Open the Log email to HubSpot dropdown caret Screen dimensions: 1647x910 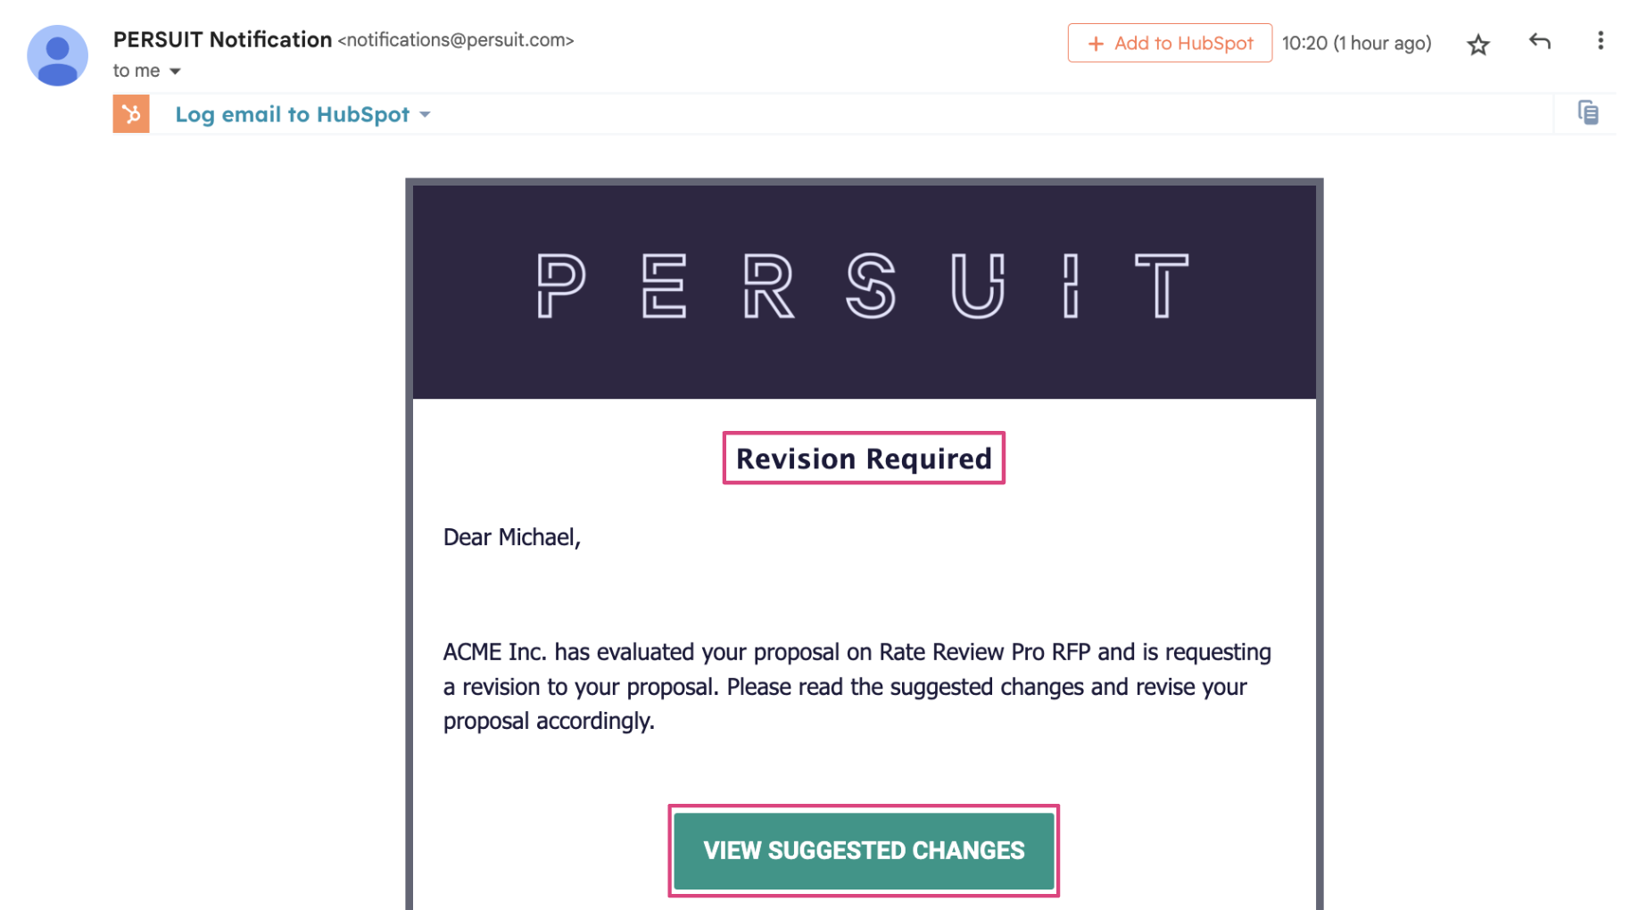click(425, 115)
